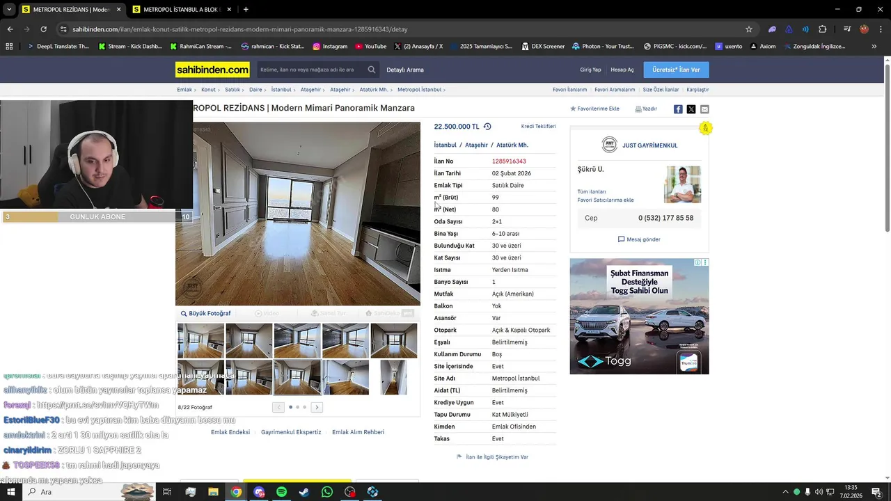Open Steam from the taskbar

click(304, 492)
